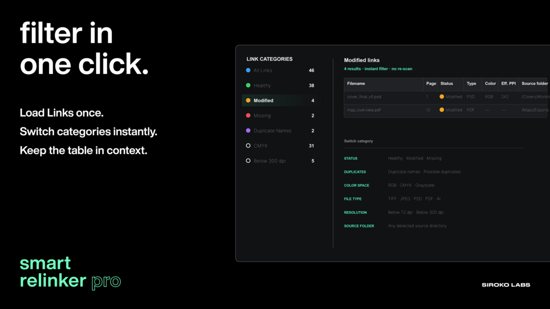Click the hollow CMYK circle icon

pyautogui.click(x=248, y=145)
